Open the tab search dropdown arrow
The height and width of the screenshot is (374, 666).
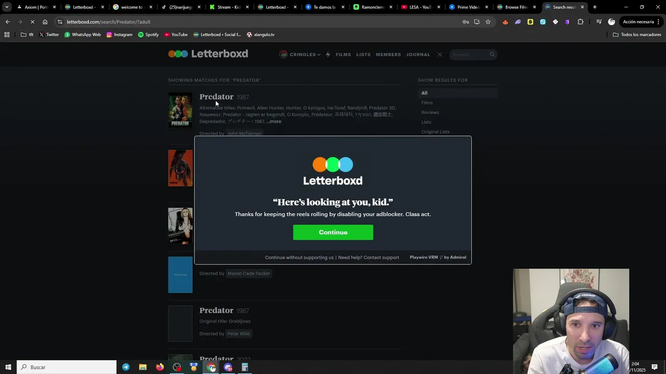[6, 7]
